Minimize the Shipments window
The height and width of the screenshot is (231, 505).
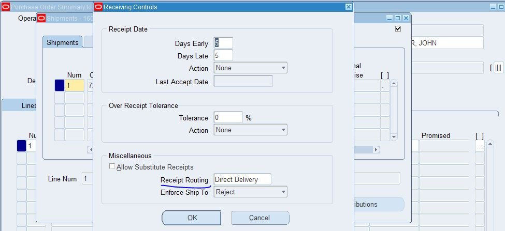coord(389,18)
